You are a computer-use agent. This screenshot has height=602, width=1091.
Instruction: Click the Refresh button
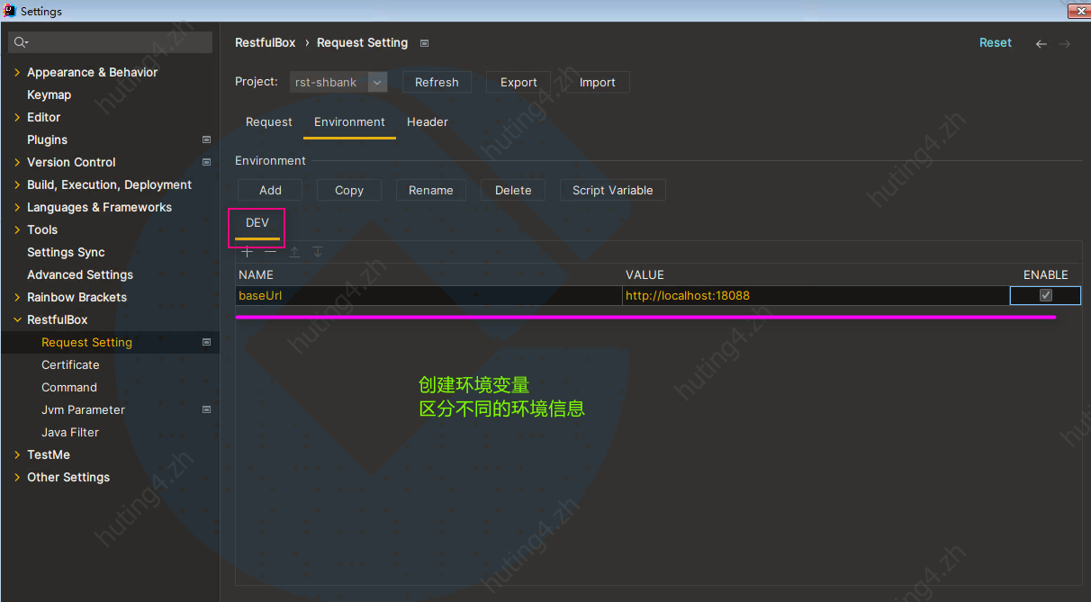pyautogui.click(x=437, y=82)
